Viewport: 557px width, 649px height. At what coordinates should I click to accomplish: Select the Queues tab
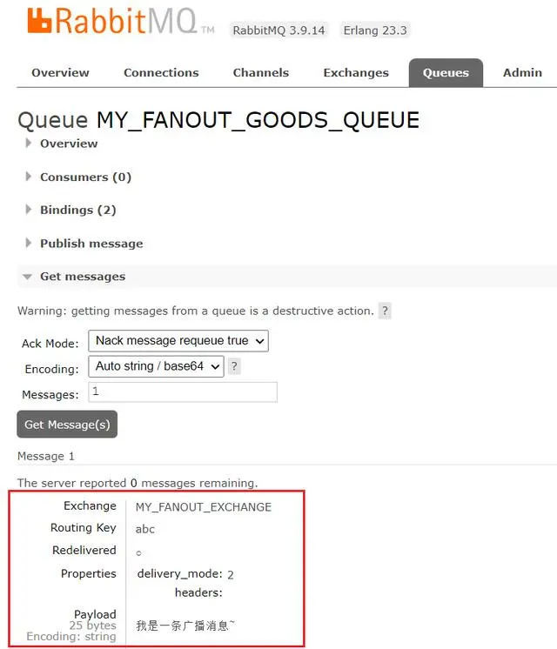pos(446,73)
